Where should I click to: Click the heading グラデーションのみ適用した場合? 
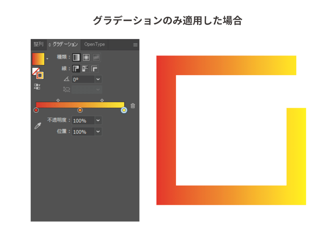[x=167, y=21]
